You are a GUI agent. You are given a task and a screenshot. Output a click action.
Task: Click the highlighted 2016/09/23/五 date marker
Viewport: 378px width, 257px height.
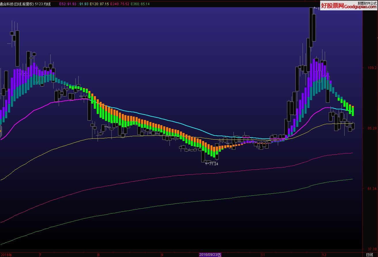[x=210, y=255]
